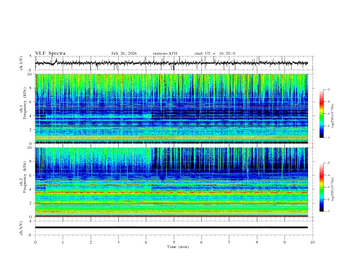Select ch.1 "Frequency (kHz)" axis label

click(25, 104)
